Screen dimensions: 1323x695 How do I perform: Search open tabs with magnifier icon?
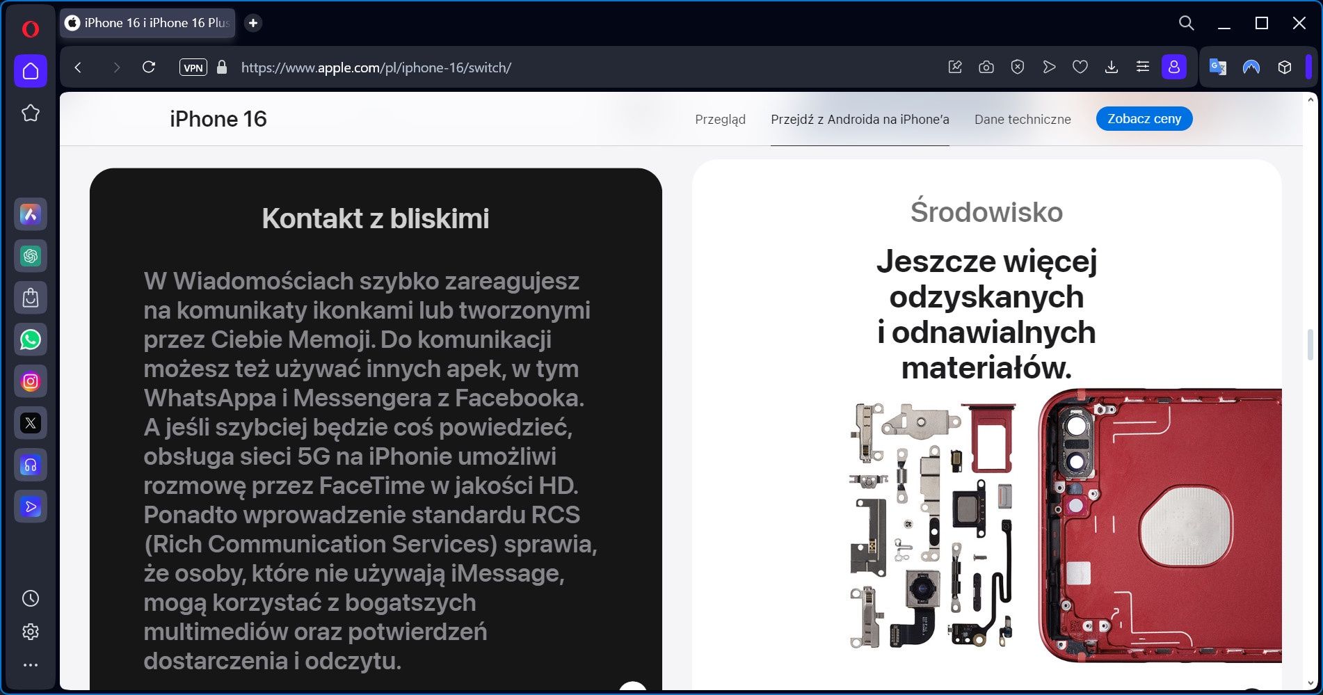pos(1187,23)
